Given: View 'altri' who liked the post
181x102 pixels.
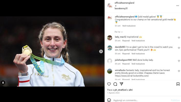Looking at the screenshot, I should 131,90.
